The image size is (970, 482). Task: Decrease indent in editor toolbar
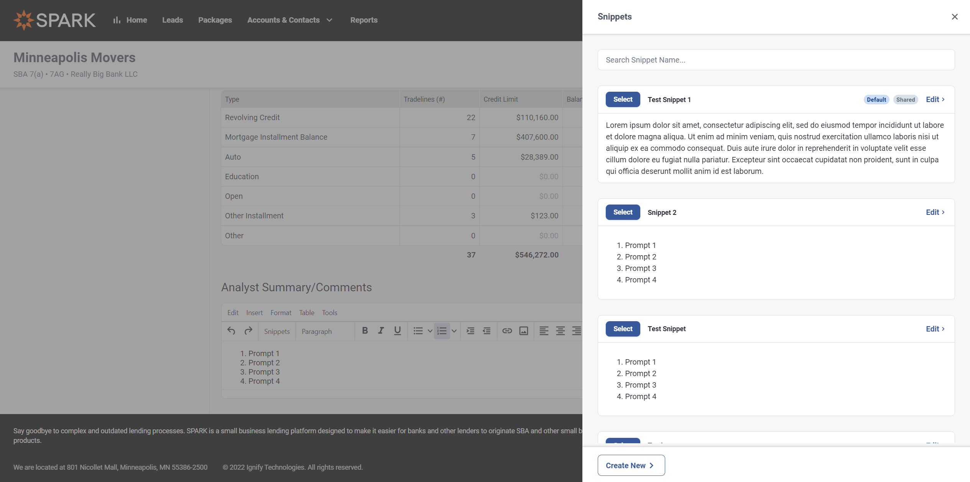click(x=487, y=331)
